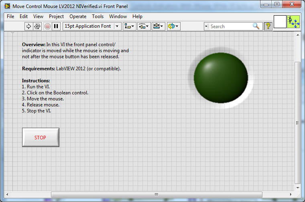The image size is (305, 202).
Task: Click the vertical scrollbar thumb
Action: [x=298, y=123]
